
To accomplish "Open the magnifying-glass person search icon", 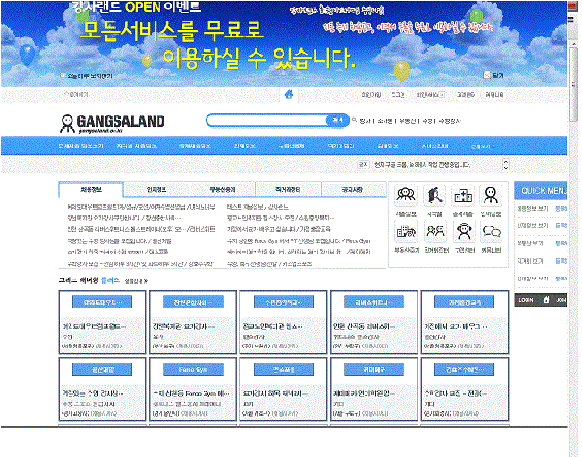I will tap(434, 195).
